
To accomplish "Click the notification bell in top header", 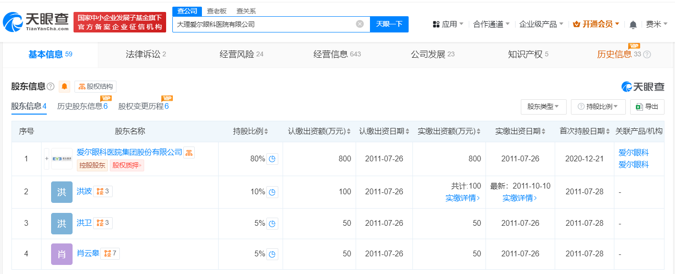I will 633,24.
